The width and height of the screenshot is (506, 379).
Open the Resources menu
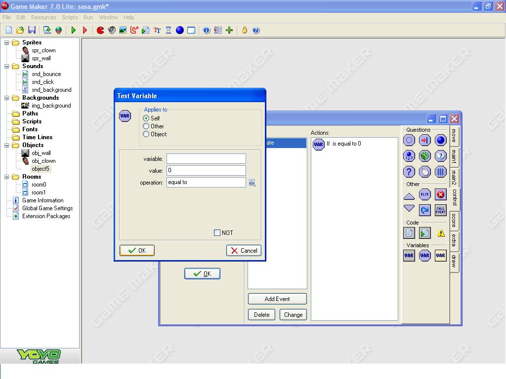[x=43, y=17]
